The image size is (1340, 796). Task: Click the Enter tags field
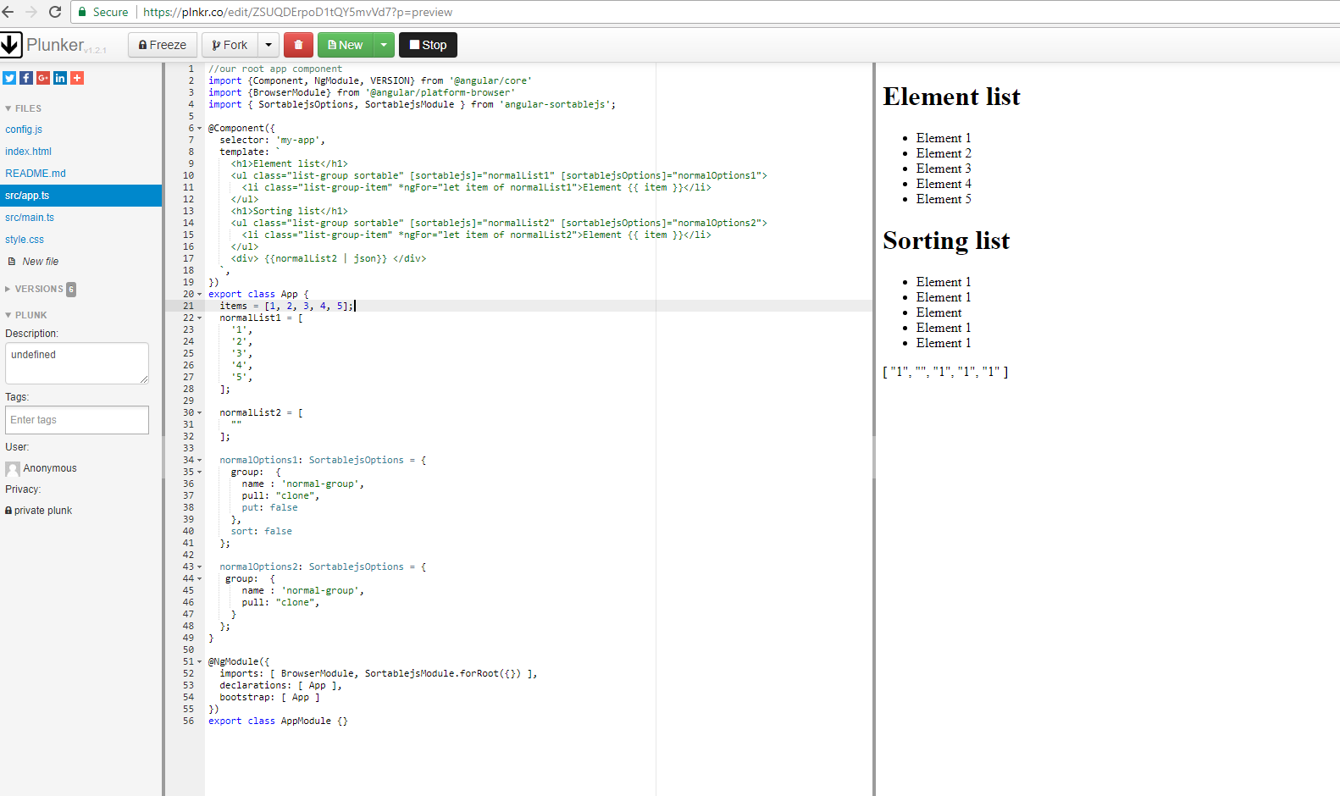pos(77,420)
